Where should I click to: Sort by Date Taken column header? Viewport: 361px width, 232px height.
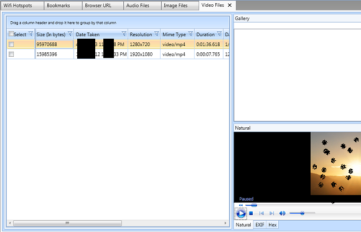point(88,34)
